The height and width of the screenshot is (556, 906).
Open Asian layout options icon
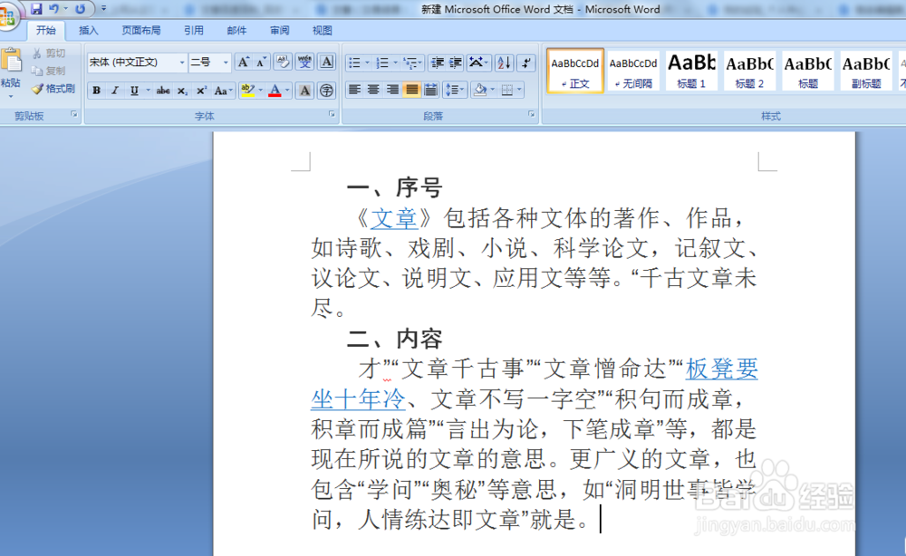(x=477, y=62)
